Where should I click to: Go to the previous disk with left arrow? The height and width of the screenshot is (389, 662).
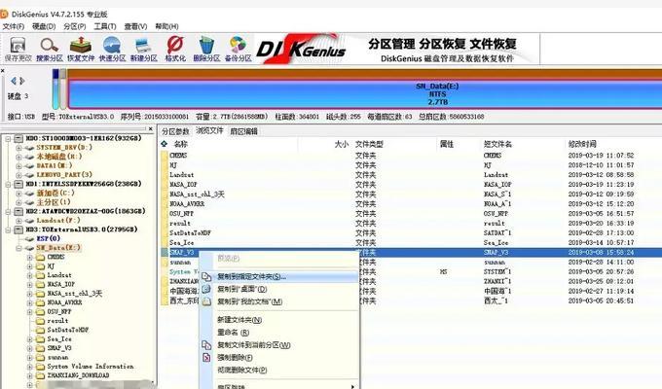(14, 81)
